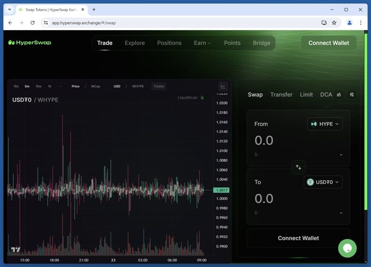
Task: Click the HyperSwap logo
Action: tap(30, 43)
